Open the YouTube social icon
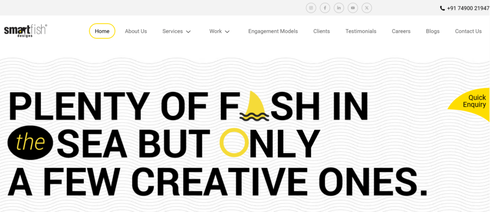 coord(353,8)
